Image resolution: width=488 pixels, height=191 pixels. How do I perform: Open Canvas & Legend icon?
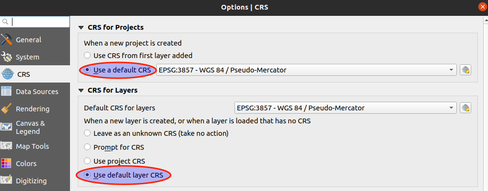click(6, 127)
